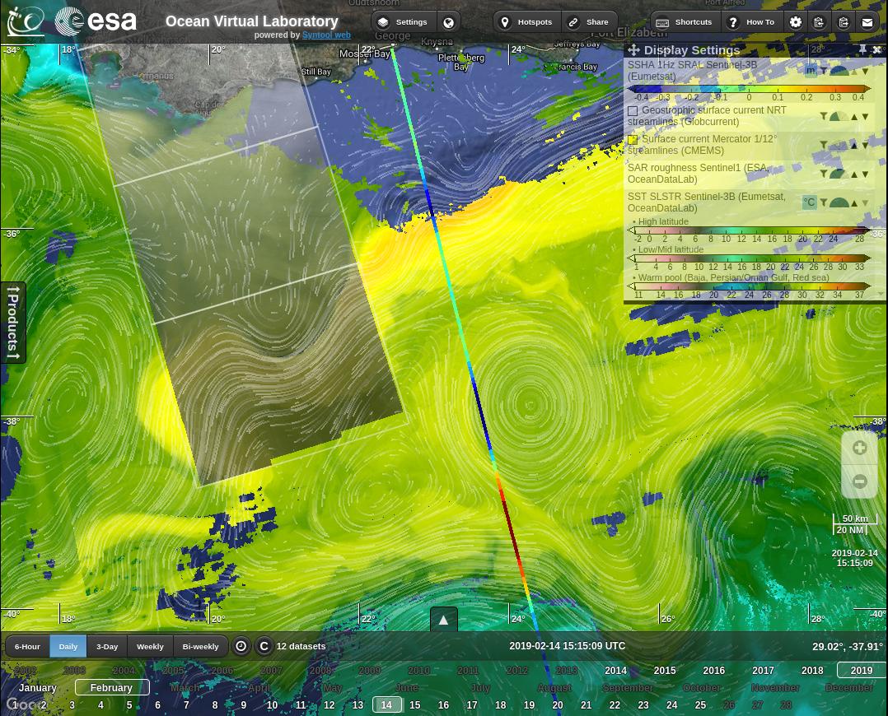Open the Share link dialog
Viewport: 888px width, 716px height.
pyautogui.click(x=590, y=22)
